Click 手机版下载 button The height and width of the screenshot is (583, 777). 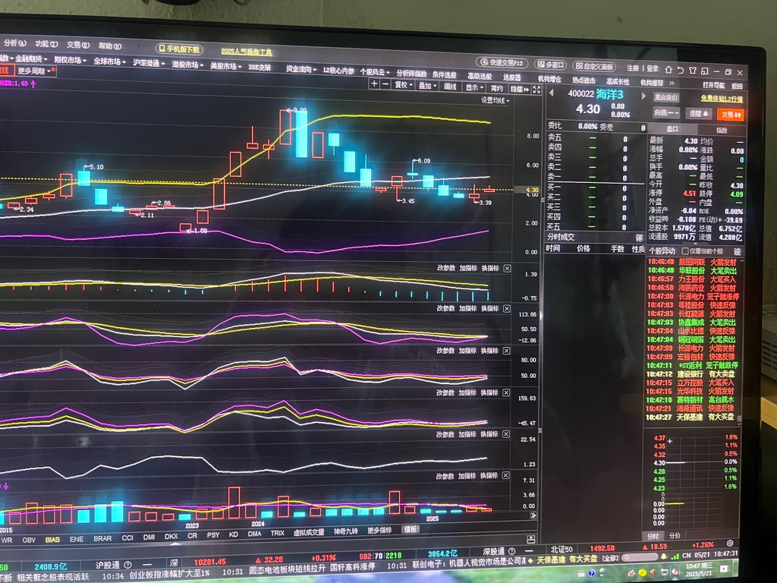point(179,49)
